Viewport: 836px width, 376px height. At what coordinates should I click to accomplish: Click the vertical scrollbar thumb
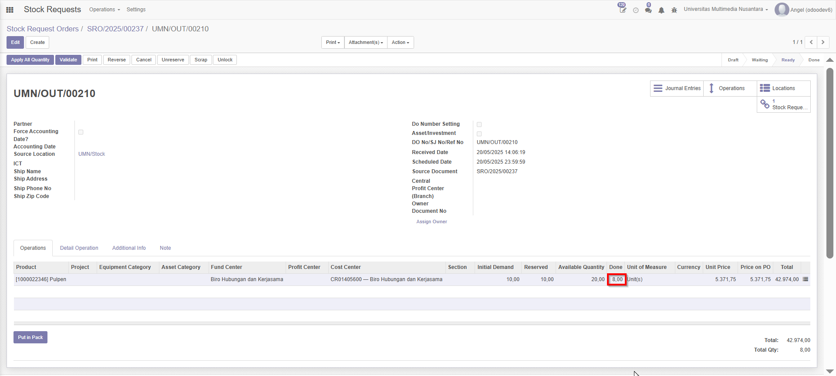tap(830, 163)
